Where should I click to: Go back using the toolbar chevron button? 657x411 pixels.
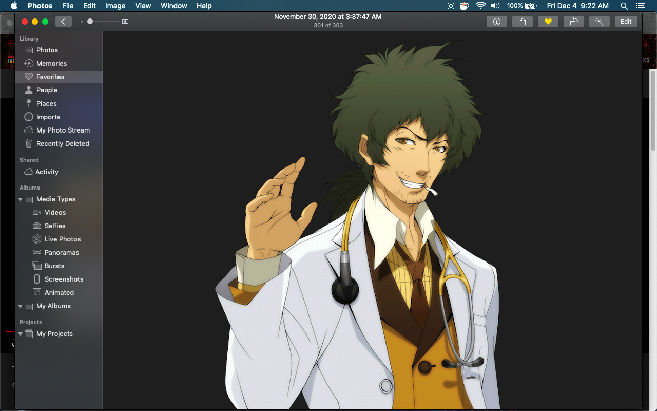(63, 22)
